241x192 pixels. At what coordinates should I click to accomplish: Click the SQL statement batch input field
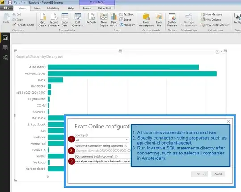pos(103,161)
